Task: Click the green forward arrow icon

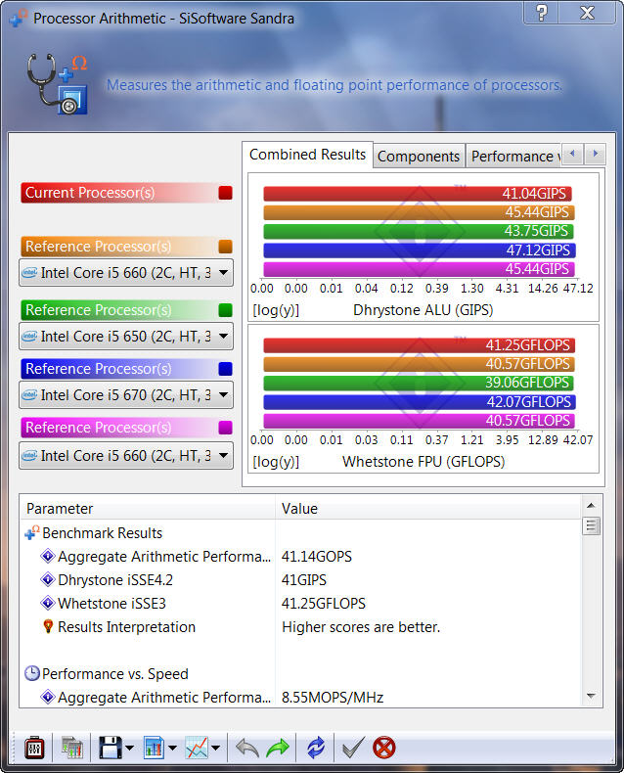Action: point(278,748)
